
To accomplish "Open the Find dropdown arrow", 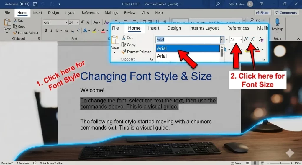I will (x=264, y=20).
